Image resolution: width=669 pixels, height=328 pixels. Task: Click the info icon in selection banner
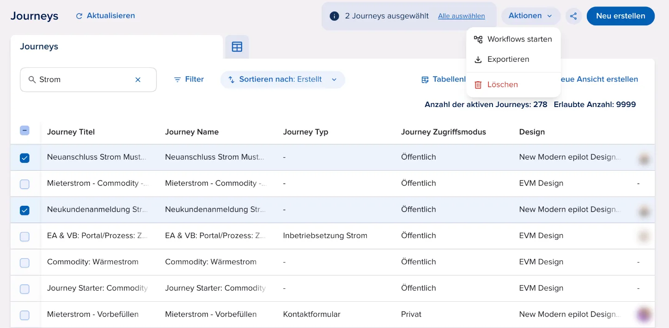(334, 16)
